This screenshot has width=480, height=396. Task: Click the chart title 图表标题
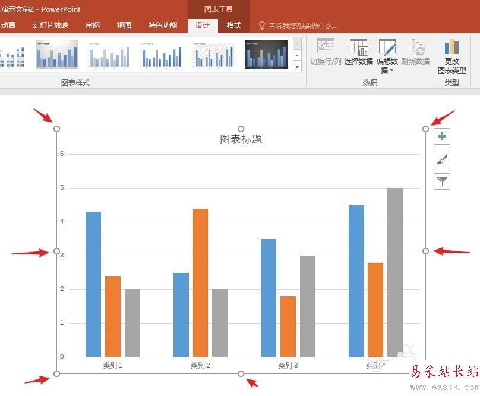point(241,139)
